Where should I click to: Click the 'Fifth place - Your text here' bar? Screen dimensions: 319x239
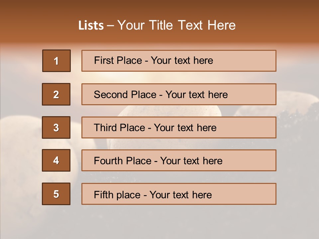[179, 194]
